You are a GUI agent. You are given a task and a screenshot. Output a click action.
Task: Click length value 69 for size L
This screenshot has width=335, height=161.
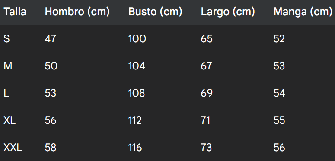click(207, 93)
